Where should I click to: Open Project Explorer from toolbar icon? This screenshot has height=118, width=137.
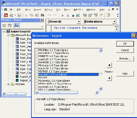pyautogui.click(x=85, y=15)
